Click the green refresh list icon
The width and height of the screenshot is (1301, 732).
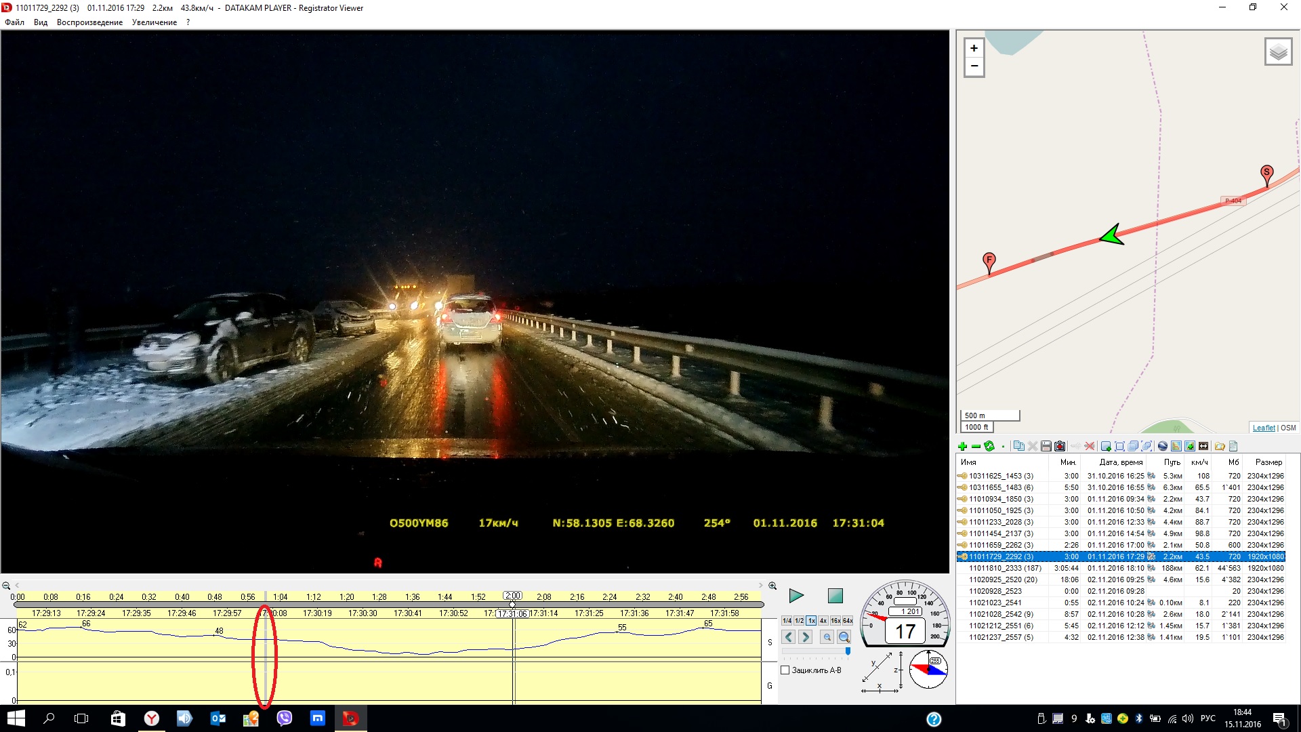[x=989, y=446]
